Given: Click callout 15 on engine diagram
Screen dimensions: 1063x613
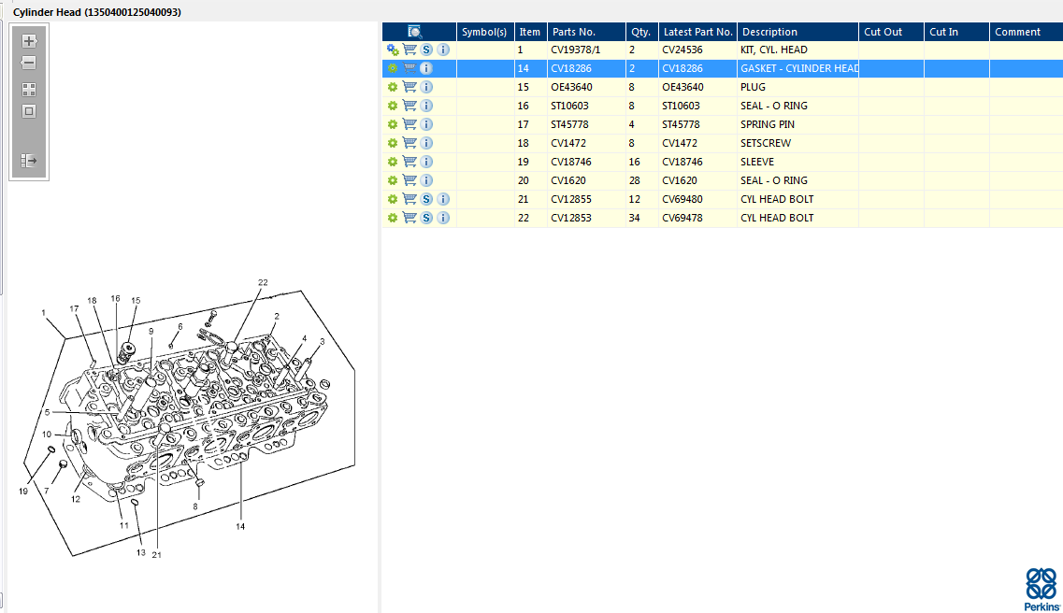Looking at the screenshot, I should [x=136, y=300].
